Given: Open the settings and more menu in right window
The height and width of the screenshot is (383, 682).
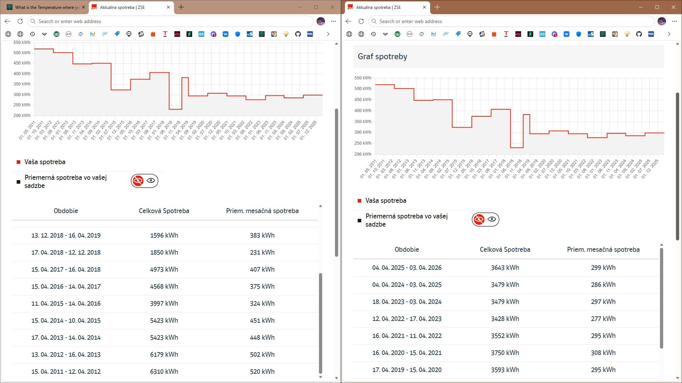Looking at the screenshot, I should (x=675, y=21).
